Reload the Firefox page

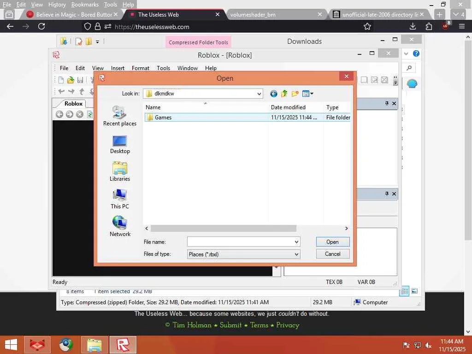41,26
